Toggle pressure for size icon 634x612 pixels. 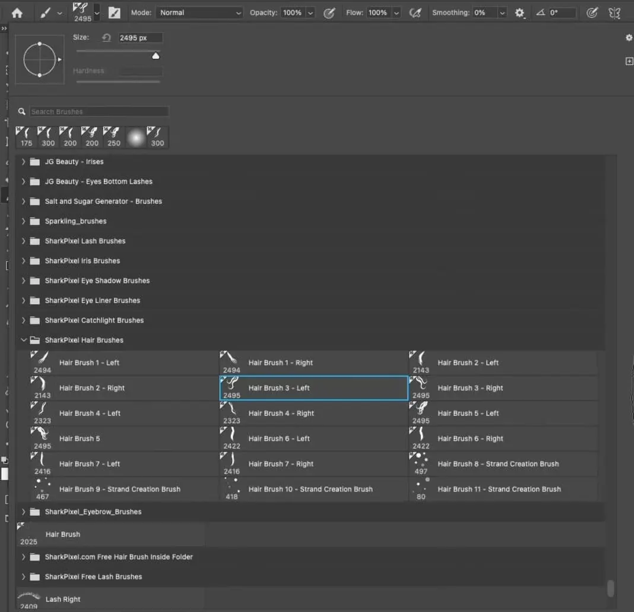(x=591, y=12)
